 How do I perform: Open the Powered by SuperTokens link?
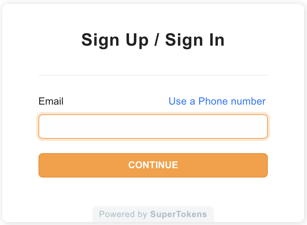153,215
